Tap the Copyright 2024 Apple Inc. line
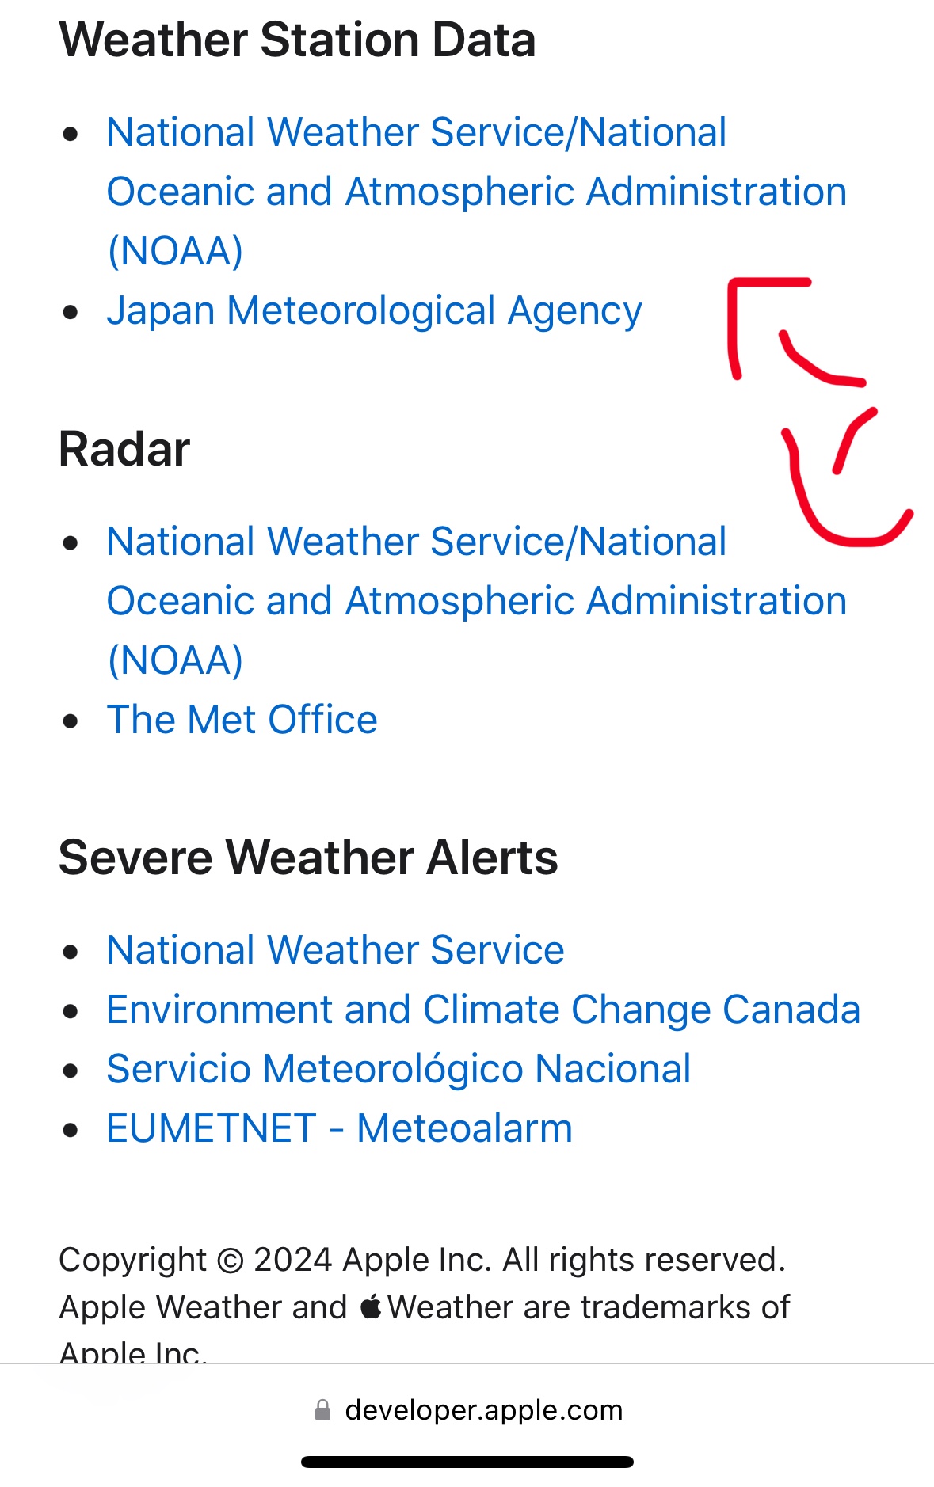The width and height of the screenshot is (934, 1487). click(421, 1259)
